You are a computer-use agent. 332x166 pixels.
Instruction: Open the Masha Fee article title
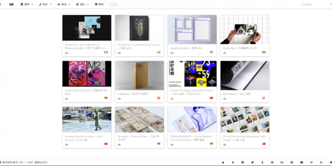coord(240,48)
